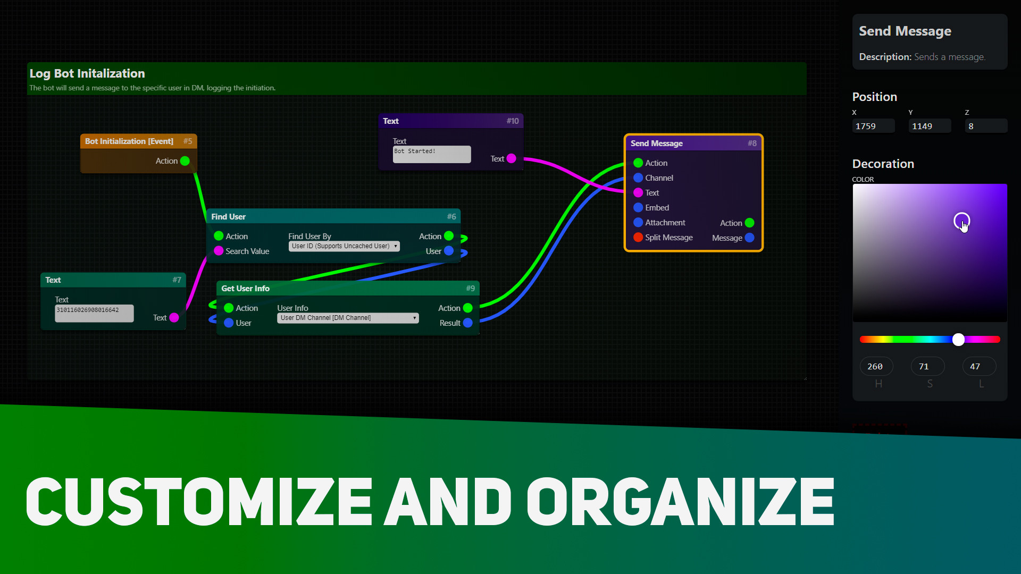The height and width of the screenshot is (574, 1021).
Task: Click the Get User Info node icon
Action: (x=246, y=288)
